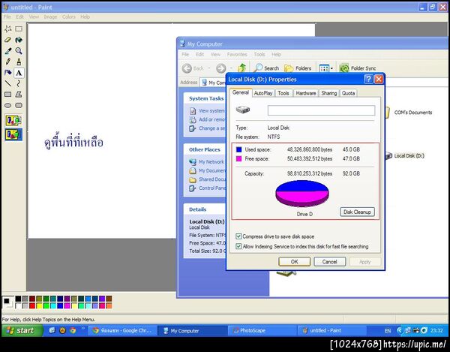
Task: Choose transparent background text option in Paint
Action: [13, 134]
